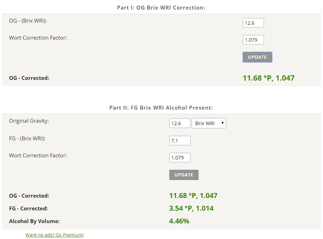Open the Want no ads Go Premium link
Screen dimensions: 323x239
click(x=54, y=235)
